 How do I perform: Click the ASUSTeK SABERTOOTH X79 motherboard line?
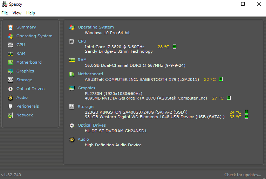pos(142,79)
